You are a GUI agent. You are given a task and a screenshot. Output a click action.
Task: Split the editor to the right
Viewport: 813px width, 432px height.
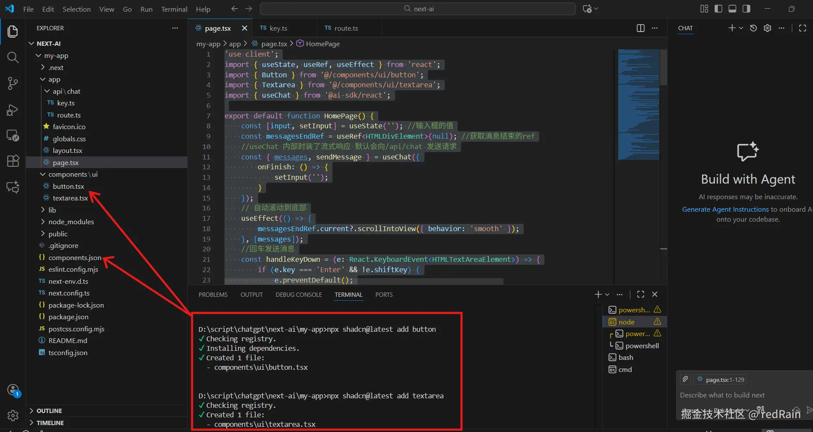[x=640, y=28]
